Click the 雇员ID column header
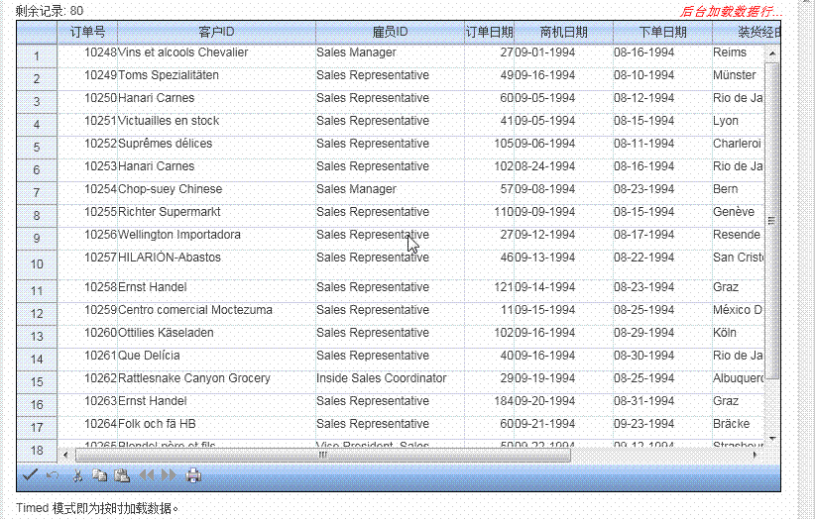The height and width of the screenshot is (519, 815). (x=390, y=32)
